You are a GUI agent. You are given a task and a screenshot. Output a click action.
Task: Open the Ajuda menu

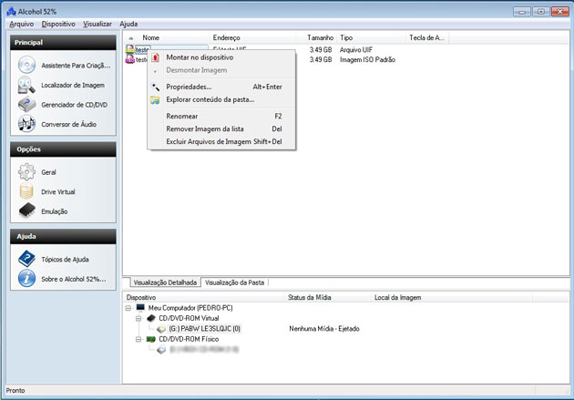coord(128,25)
